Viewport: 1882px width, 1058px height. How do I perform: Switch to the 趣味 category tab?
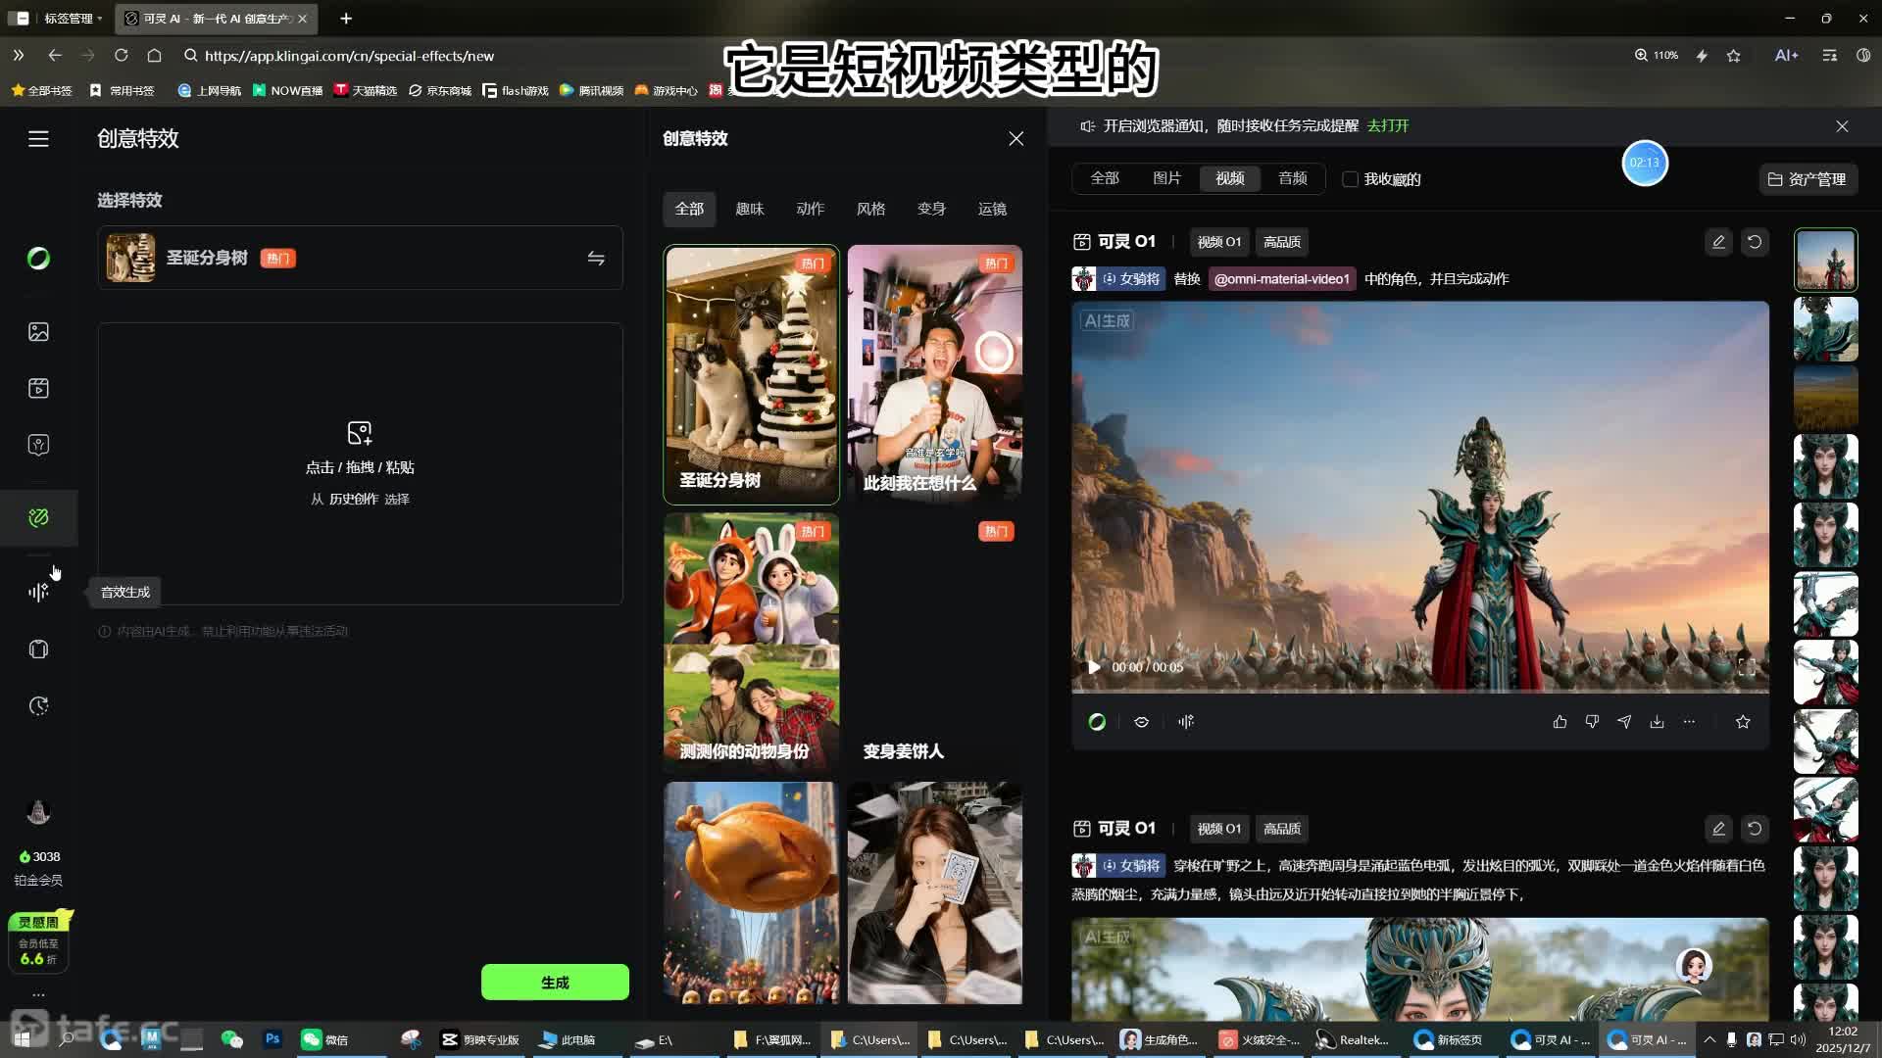point(750,209)
